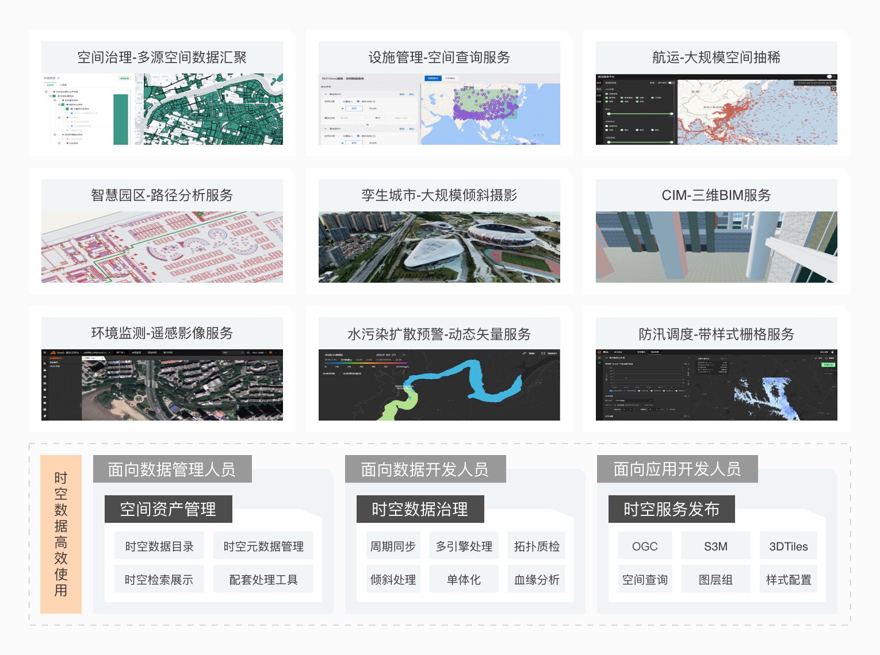Open the 设施管理 spatial query map thumbnail
Screen dimensions: 880x655
[x=439, y=109]
